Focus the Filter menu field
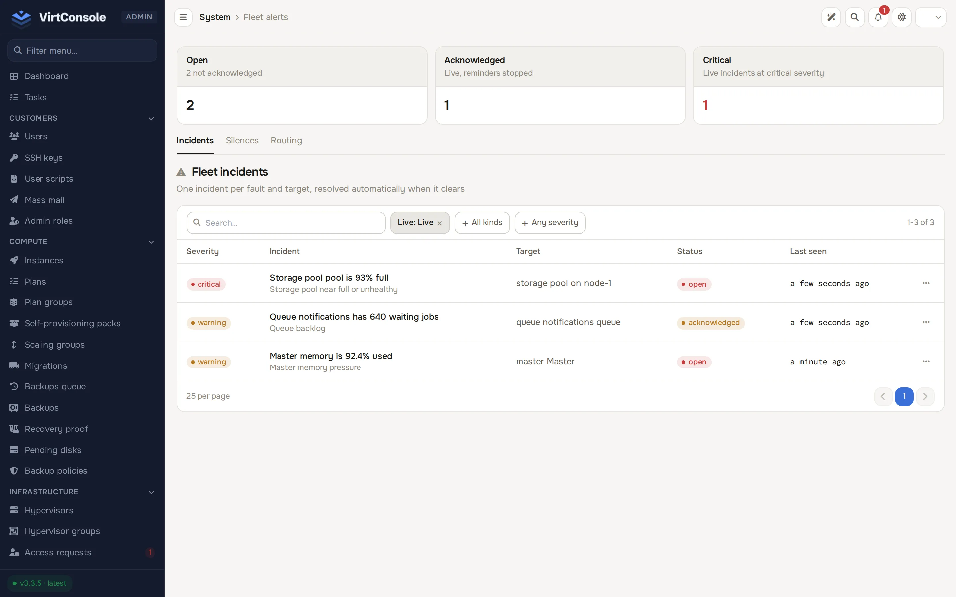This screenshot has width=956, height=597. tap(82, 50)
